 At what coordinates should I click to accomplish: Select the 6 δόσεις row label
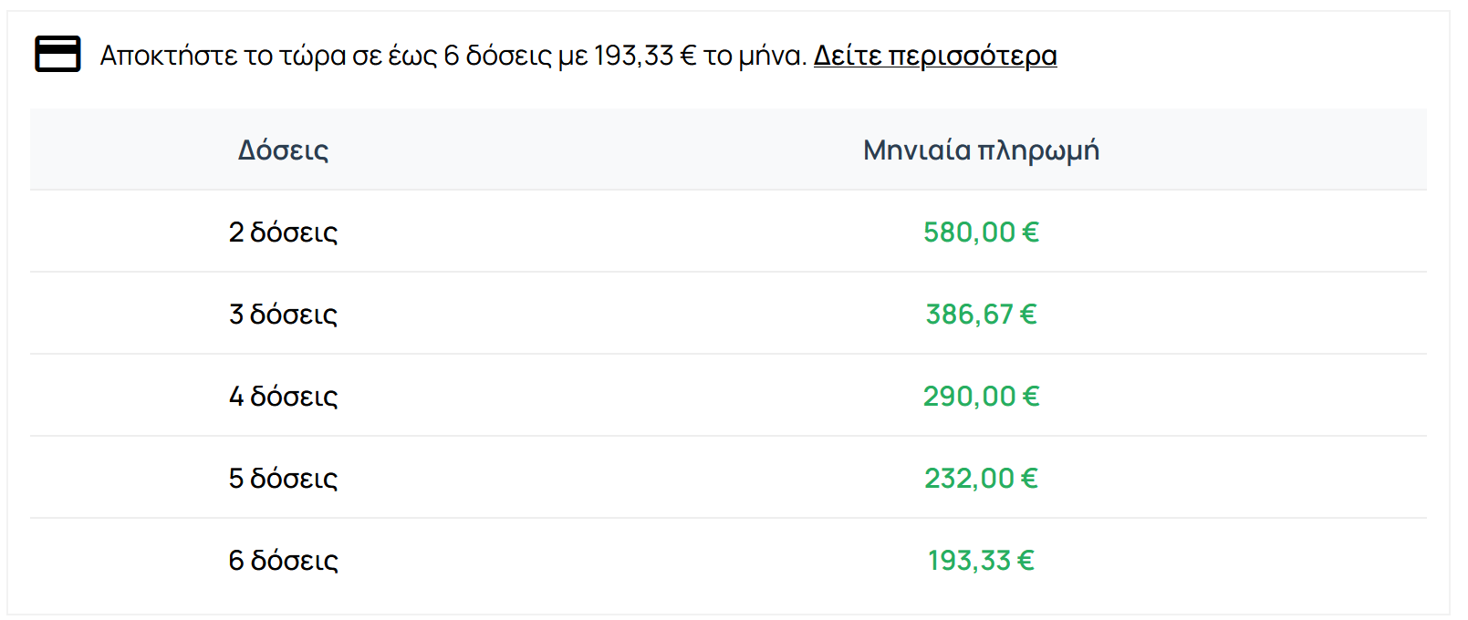[x=284, y=560]
